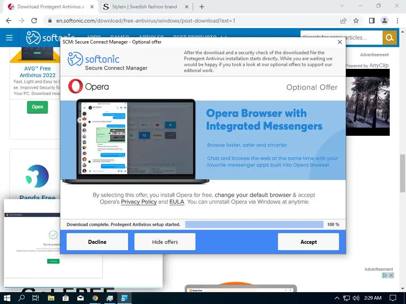Viewport: 406px width, 304px height.
Task: Open Chrome's three-dot menu
Action: [x=397, y=21]
